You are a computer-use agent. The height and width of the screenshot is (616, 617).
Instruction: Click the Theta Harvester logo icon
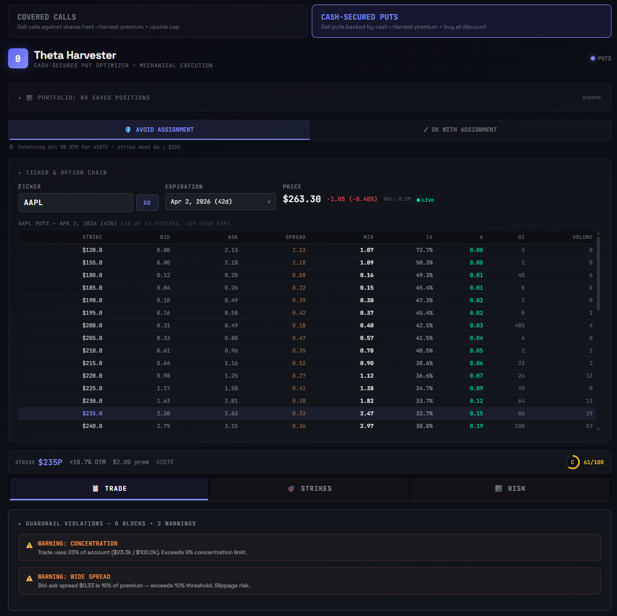(18, 59)
